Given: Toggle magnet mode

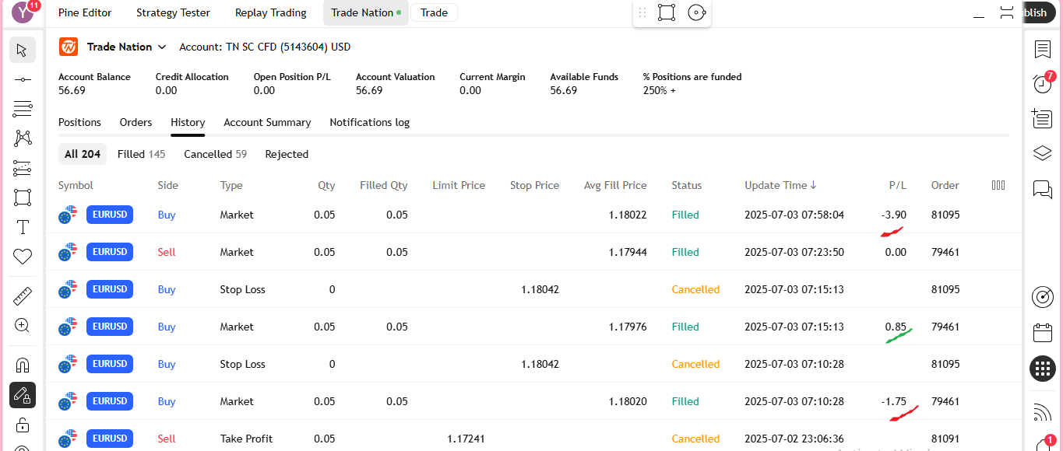Looking at the screenshot, I should (x=23, y=365).
